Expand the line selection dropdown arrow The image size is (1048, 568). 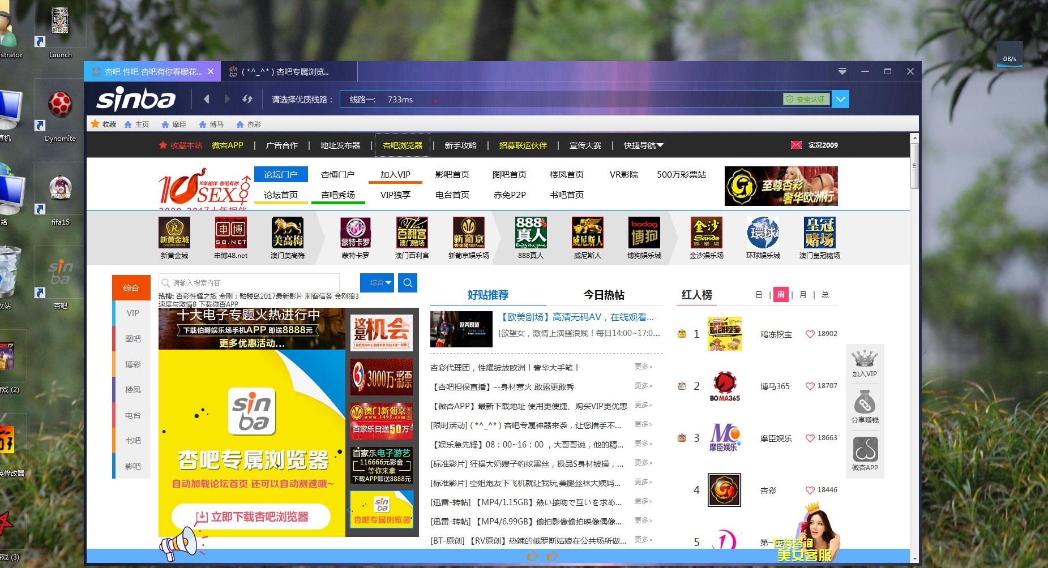click(841, 98)
